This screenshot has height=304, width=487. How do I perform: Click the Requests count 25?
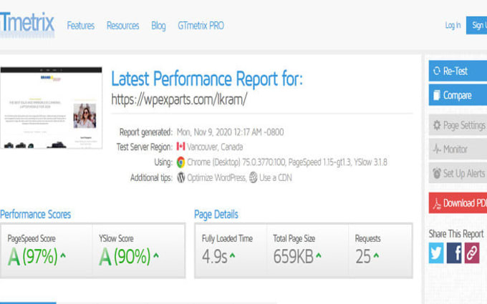363,257
